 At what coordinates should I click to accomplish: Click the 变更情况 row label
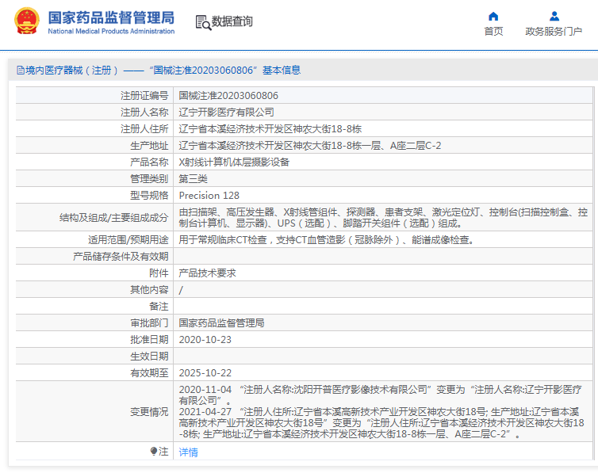click(149, 412)
